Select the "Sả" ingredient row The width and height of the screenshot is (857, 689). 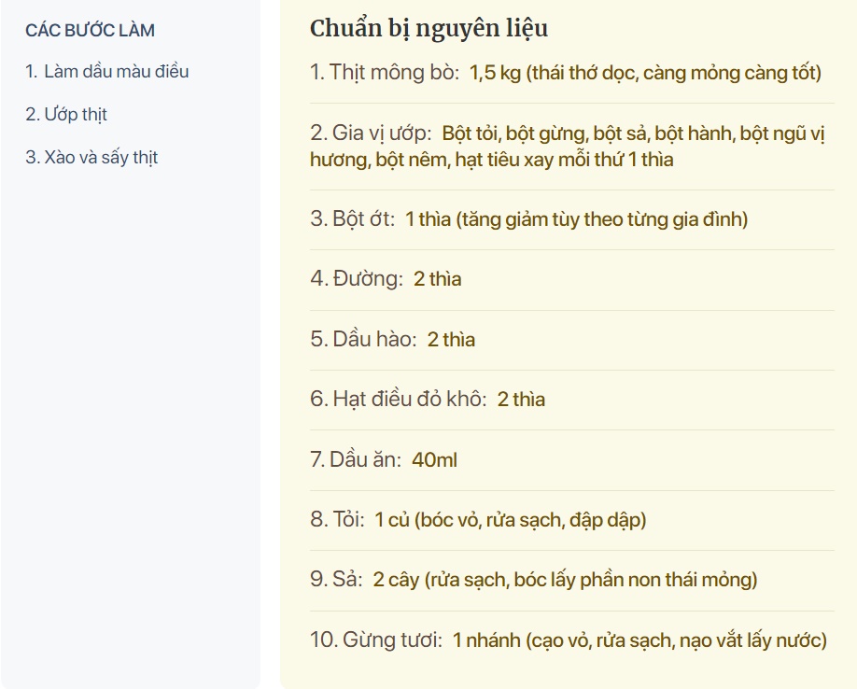533,580
